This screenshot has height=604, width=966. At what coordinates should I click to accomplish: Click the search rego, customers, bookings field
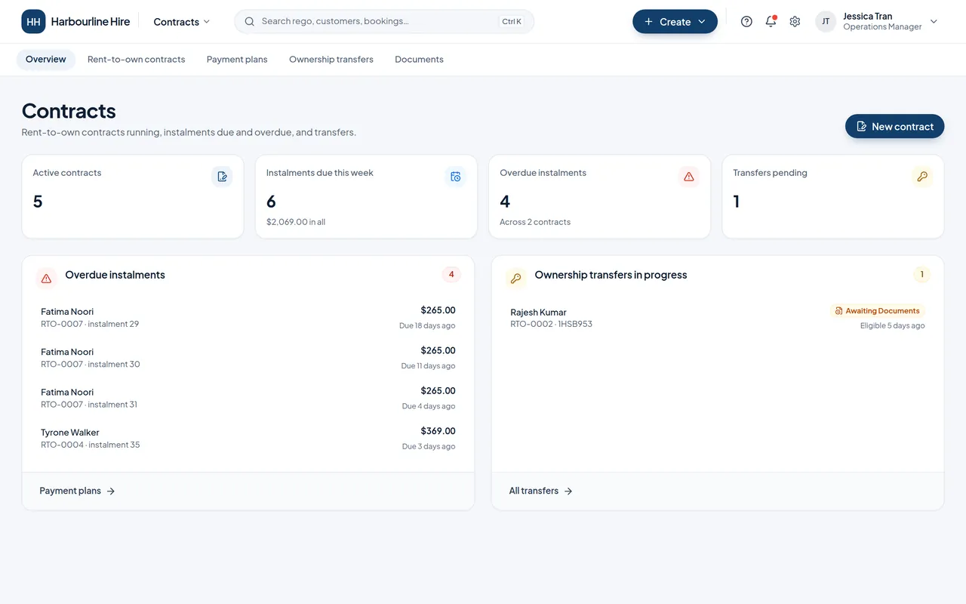(384, 22)
